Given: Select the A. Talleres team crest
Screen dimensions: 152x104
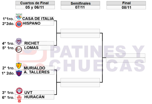Looking at the screenshot, I should 19,73.
